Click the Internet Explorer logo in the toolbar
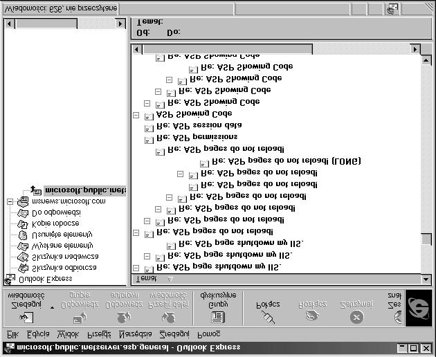This screenshot has width=436, height=357. click(419, 308)
